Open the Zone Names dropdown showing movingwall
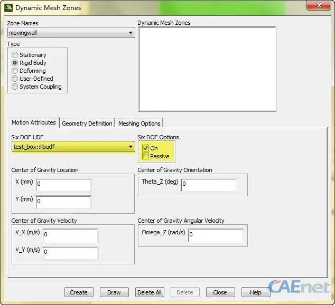 71,33
